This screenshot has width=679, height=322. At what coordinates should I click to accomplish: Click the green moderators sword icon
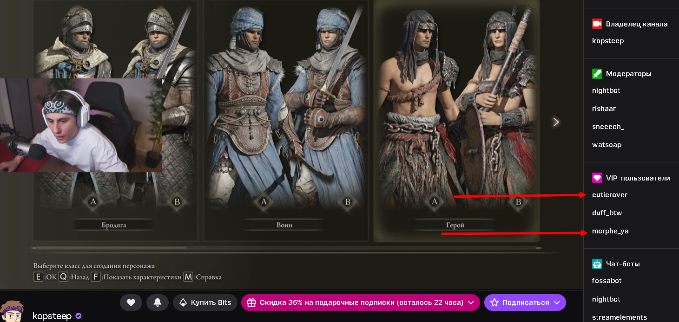(x=597, y=73)
